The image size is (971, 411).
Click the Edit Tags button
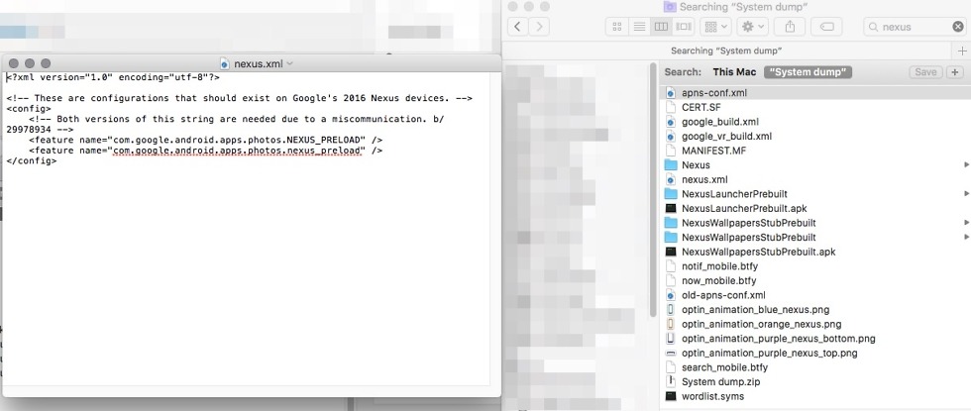click(x=827, y=27)
